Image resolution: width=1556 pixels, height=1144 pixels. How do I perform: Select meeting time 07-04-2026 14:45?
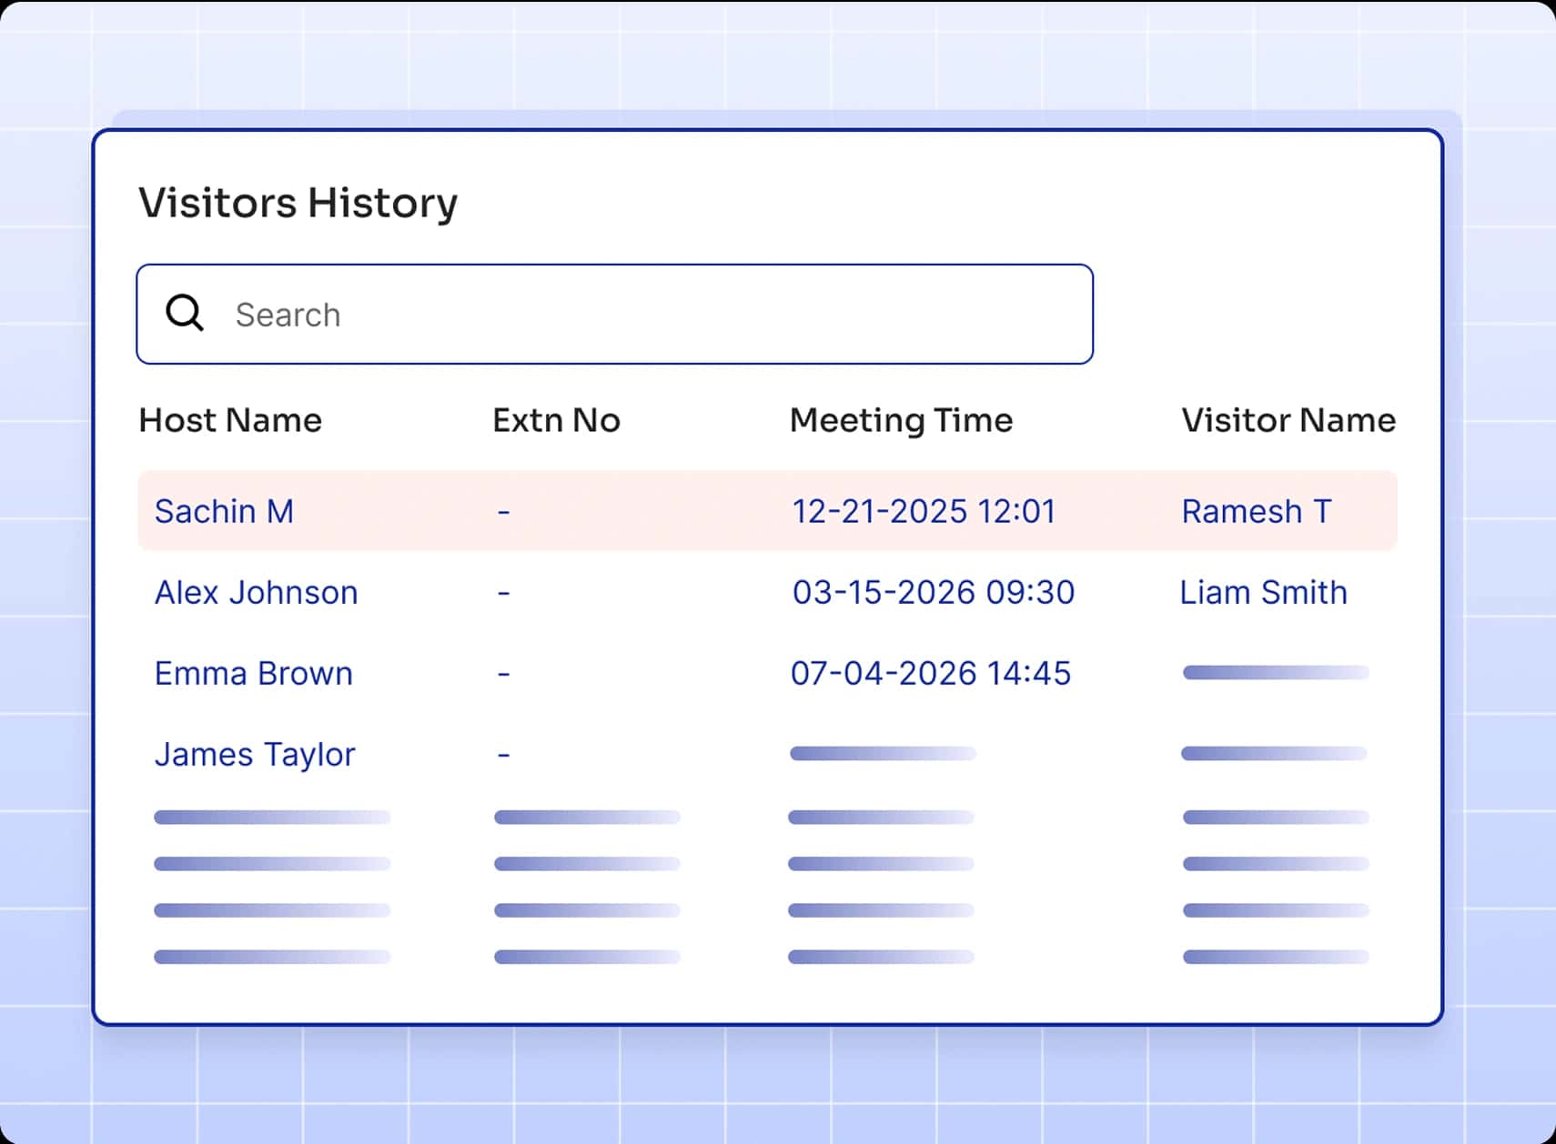[930, 674]
